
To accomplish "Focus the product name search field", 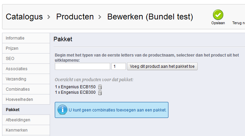I will click(82, 66).
